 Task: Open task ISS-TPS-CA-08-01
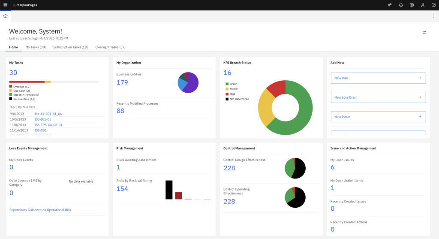pyautogui.click(x=48, y=125)
